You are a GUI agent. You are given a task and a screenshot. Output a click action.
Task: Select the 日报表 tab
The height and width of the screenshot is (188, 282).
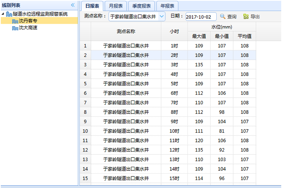point(92,6)
